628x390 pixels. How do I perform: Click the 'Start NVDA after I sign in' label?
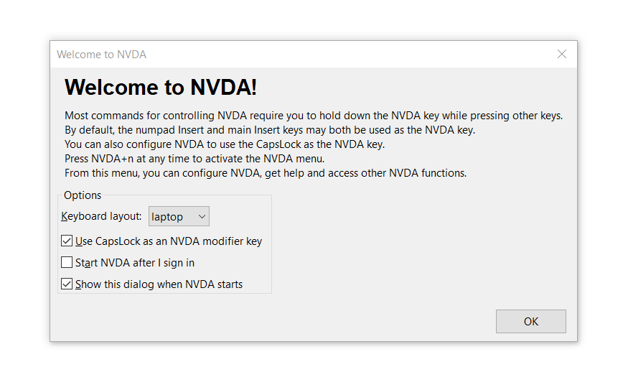coord(135,263)
